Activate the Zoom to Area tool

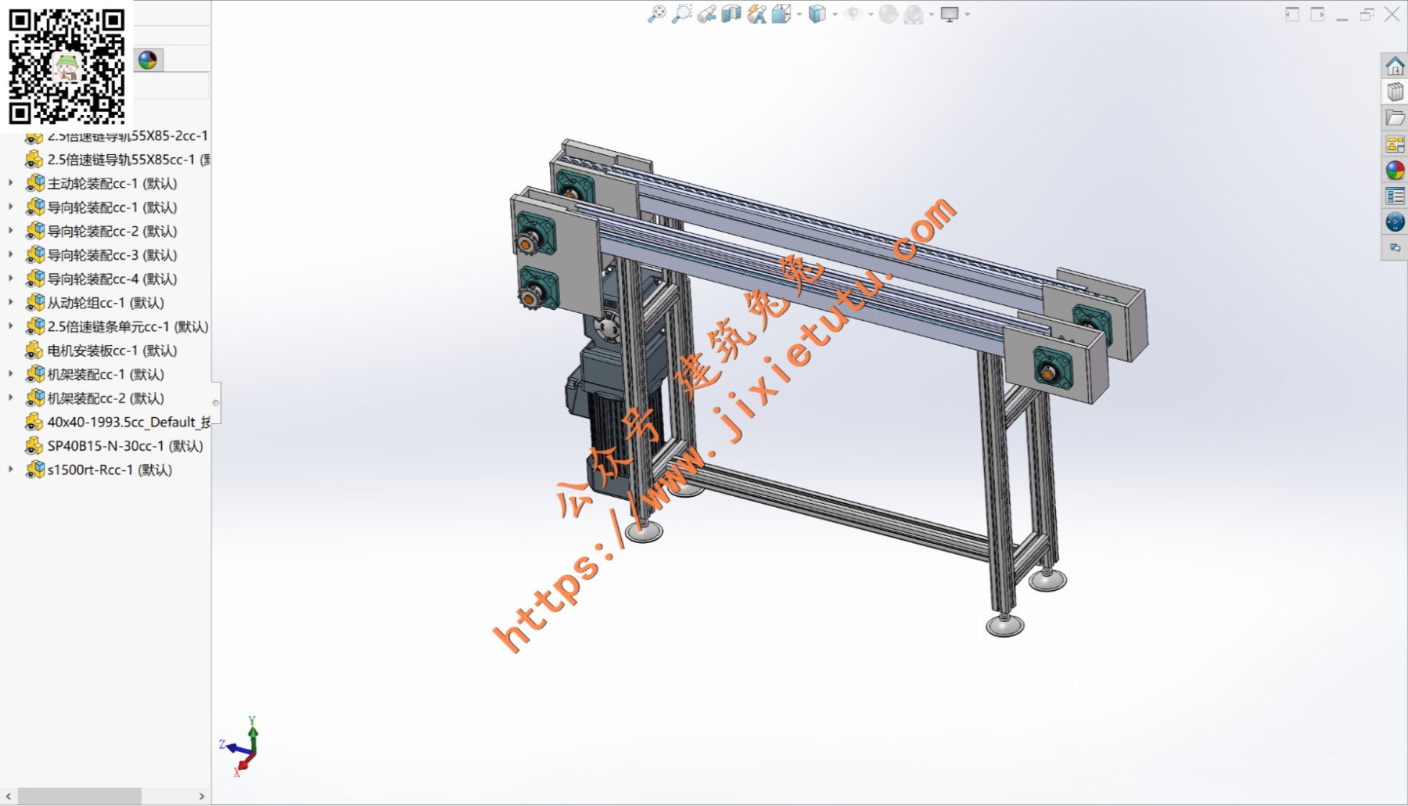click(682, 14)
